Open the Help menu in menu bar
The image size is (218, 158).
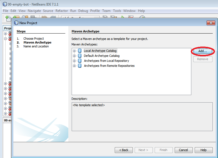click(141, 11)
